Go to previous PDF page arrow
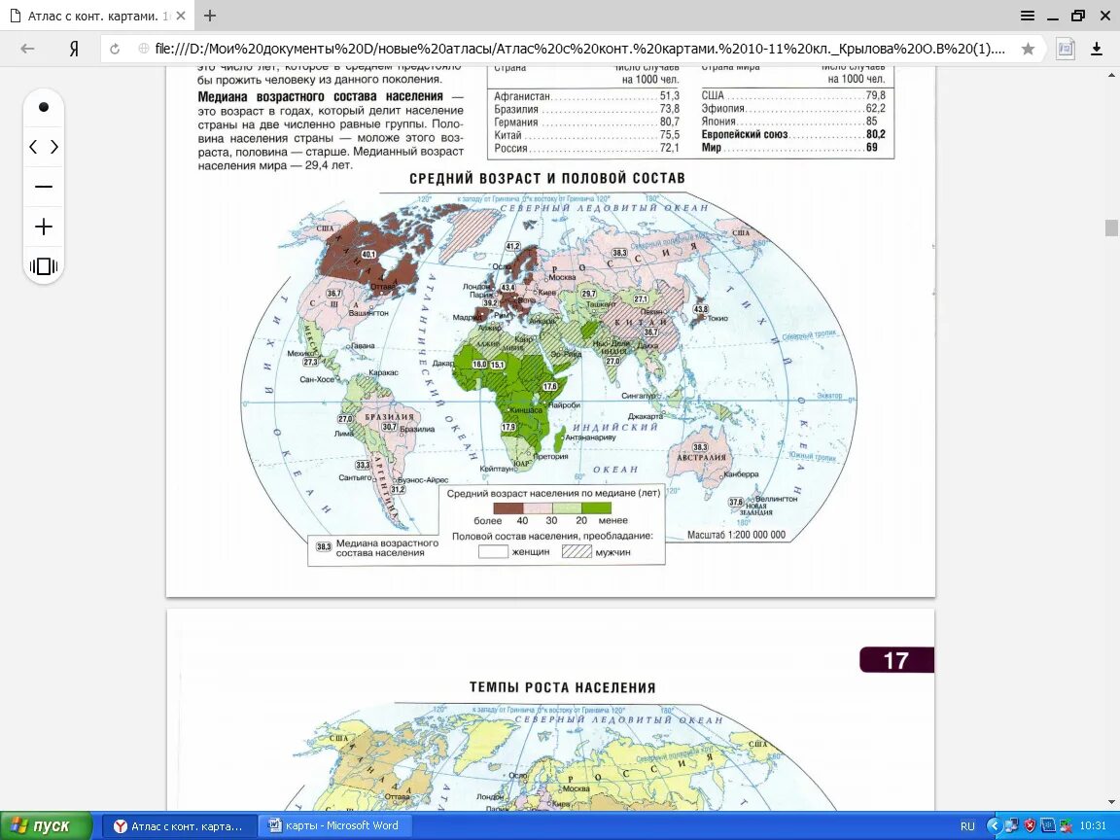The image size is (1120, 840). tap(33, 147)
